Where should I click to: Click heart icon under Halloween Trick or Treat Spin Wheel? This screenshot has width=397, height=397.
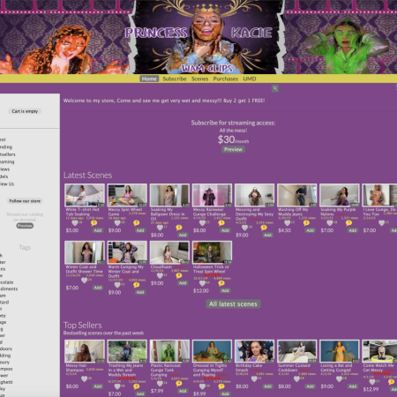tap(202, 283)
